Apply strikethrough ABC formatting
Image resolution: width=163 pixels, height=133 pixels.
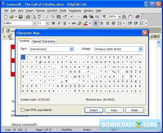click(x=74, y=23)
